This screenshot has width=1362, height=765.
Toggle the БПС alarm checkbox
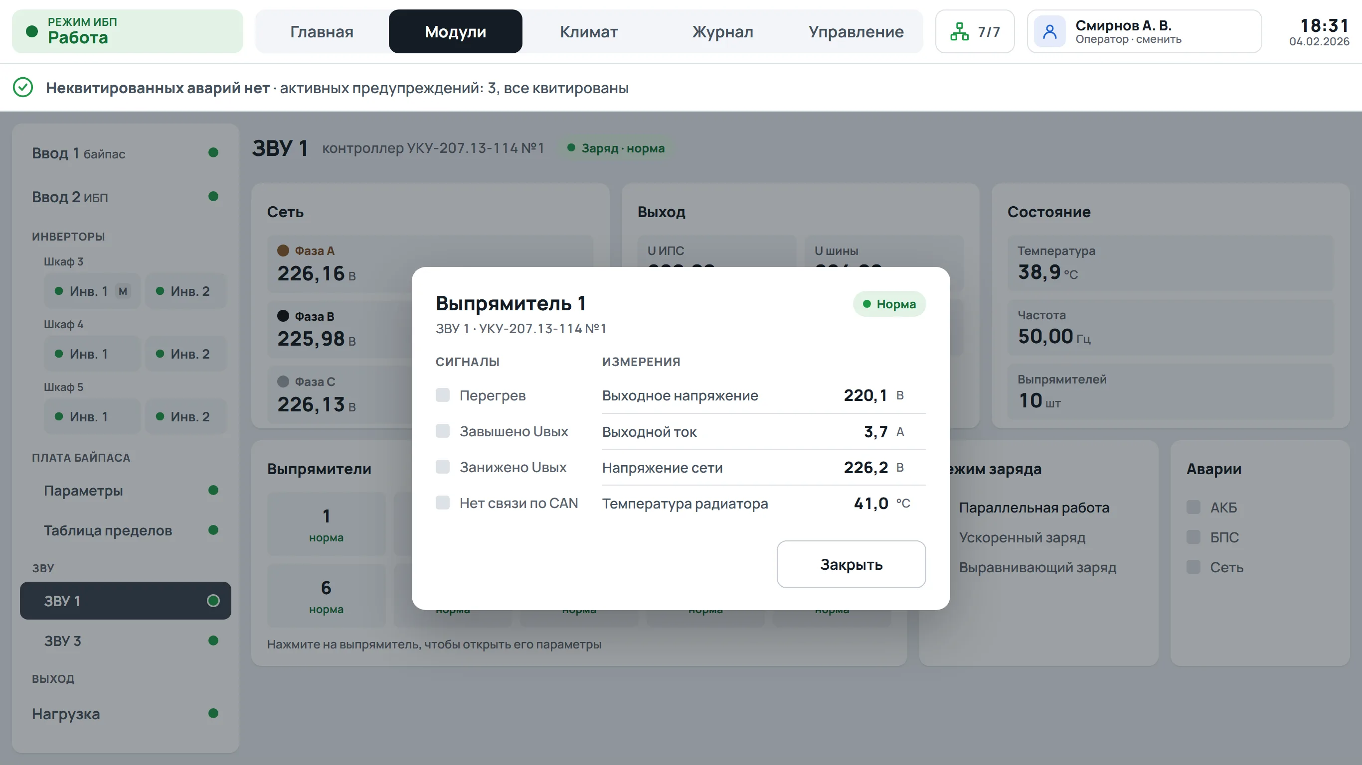(x=1193, y=537)
